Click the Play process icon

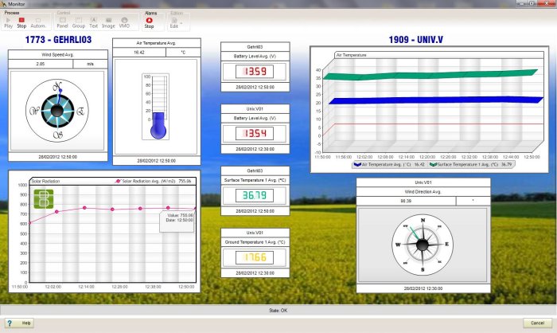(x=9, y=22)
